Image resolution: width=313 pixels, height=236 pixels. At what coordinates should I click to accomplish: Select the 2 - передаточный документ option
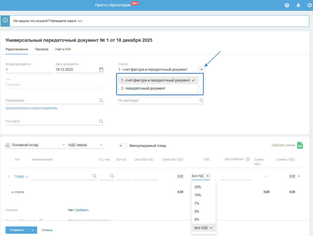143,88
